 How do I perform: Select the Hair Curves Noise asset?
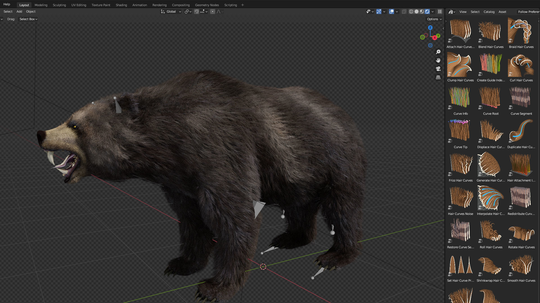[461, 200]
